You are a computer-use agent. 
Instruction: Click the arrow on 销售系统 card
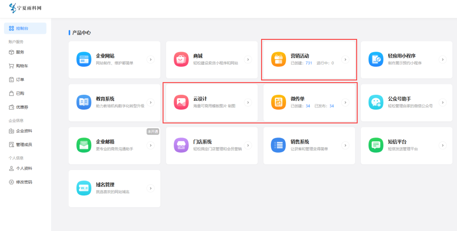coord(345,145)
